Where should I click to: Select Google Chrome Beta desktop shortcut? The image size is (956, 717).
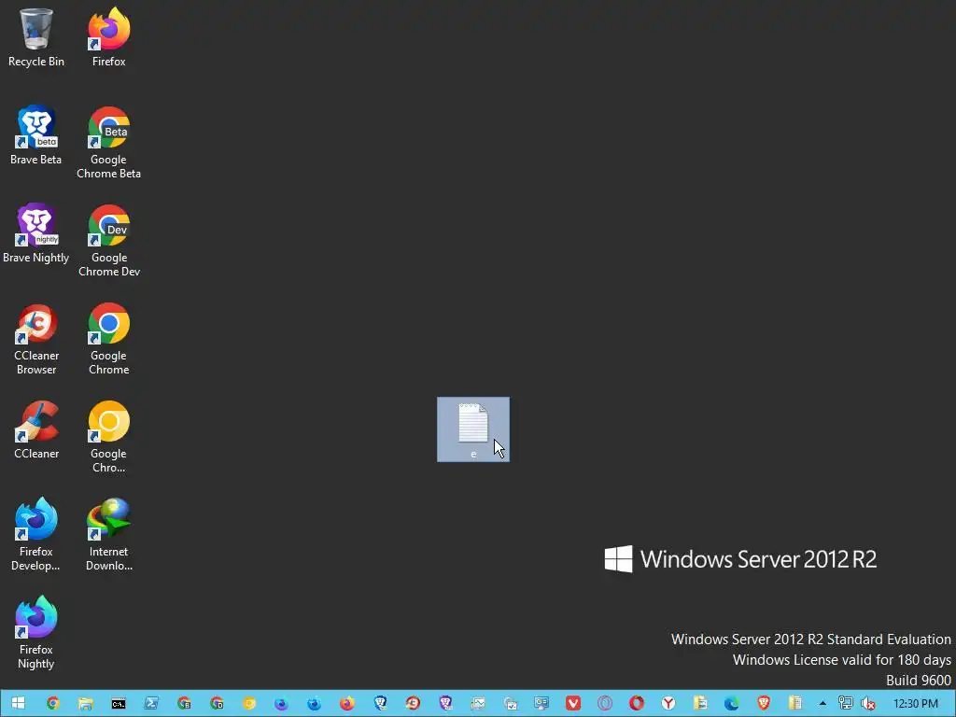tap(108, 142)
